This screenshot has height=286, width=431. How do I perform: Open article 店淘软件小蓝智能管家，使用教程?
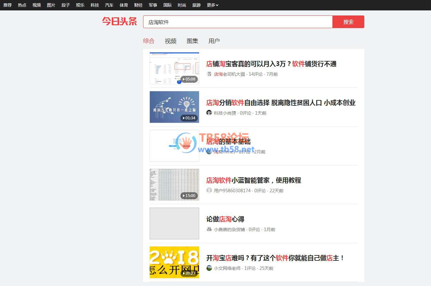(x=254, y=180)
